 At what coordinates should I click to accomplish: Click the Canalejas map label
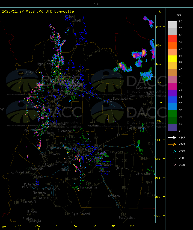[x=143, y=174]
